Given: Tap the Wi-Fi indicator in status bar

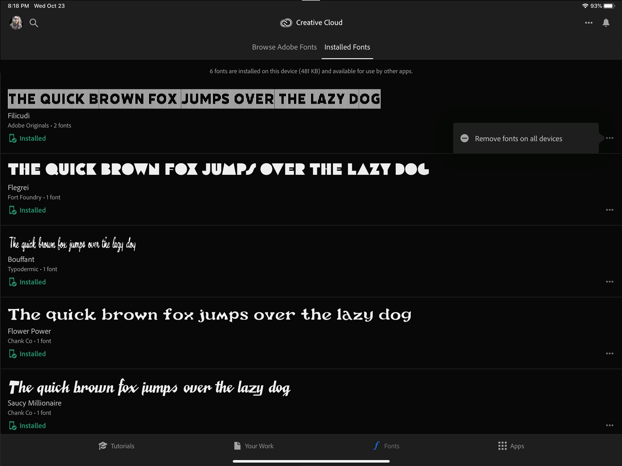Looking at the screenshot, I should tap(585, 6).
